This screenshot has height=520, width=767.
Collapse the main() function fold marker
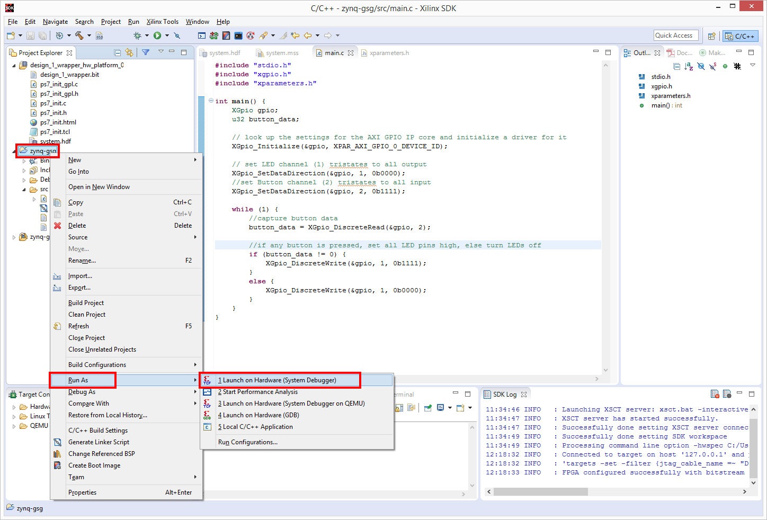tap(211, 101)
